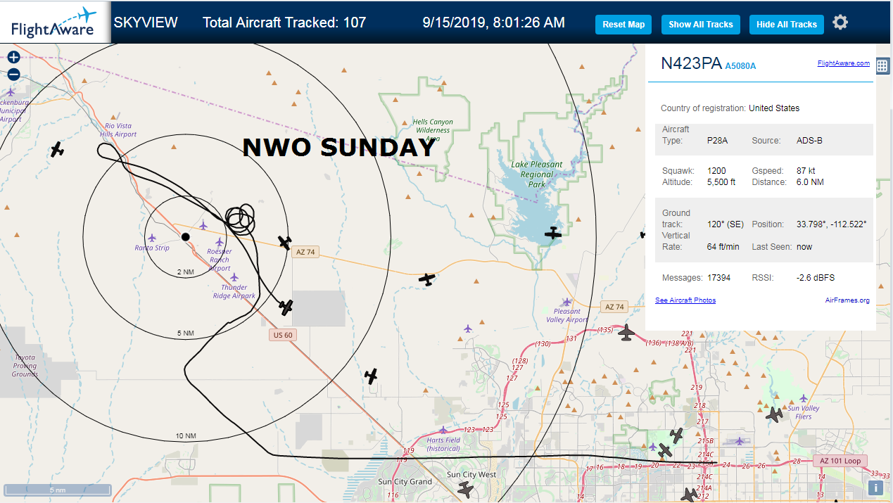Click the US 60 highway shield

coord(282,335)
